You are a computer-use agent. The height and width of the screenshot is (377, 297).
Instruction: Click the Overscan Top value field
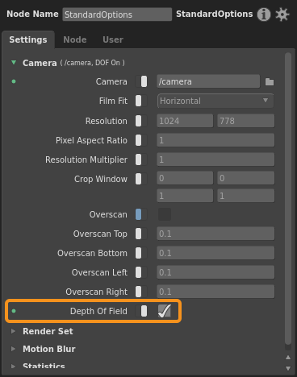coord(215,234)
